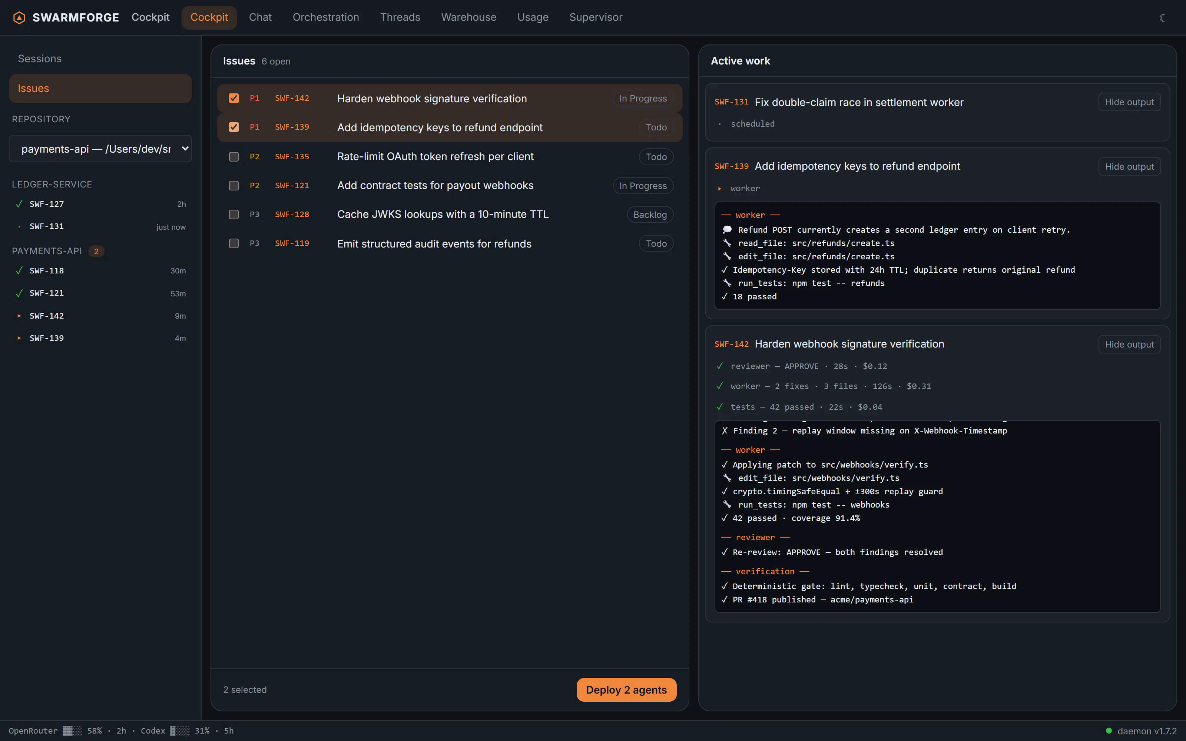The height and width of the screenshot is (741, 1186).
Task: Open the Supervisor tab
Action: (596, 17)
